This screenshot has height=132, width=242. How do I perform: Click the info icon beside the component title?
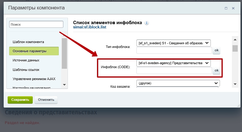click(147, 23)
